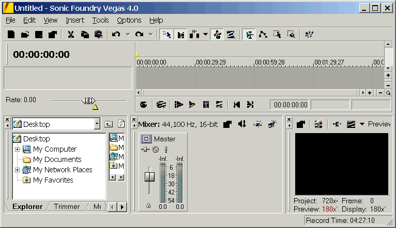Select the Zoom tool magnifier icon
Image resolution: width=396 pixels, height=228 pixels.
pos(388,93)
